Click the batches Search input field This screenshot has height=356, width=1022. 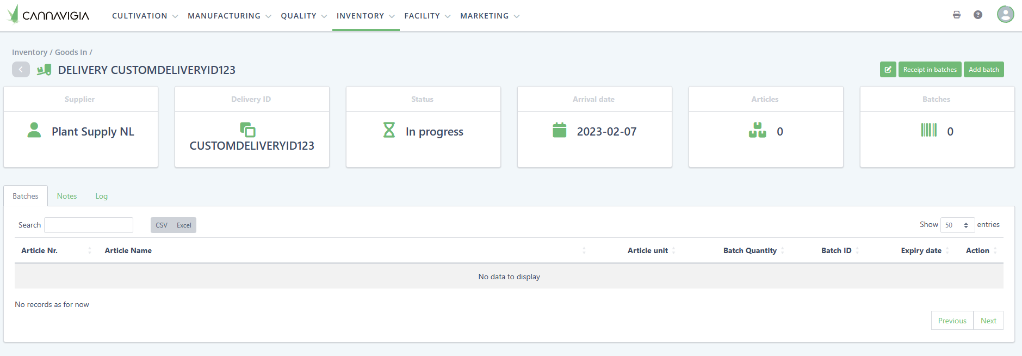coord(89,225)
